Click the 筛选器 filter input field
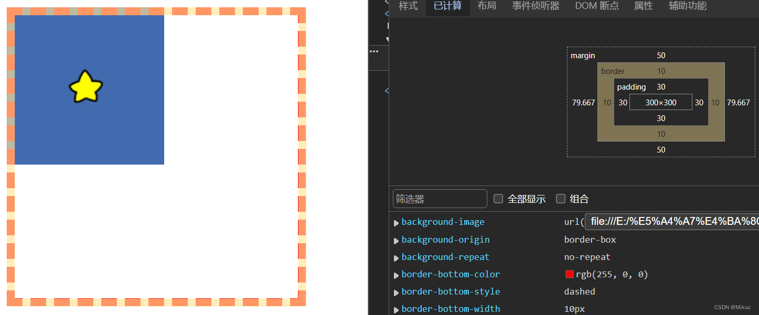 click(440, 198)
